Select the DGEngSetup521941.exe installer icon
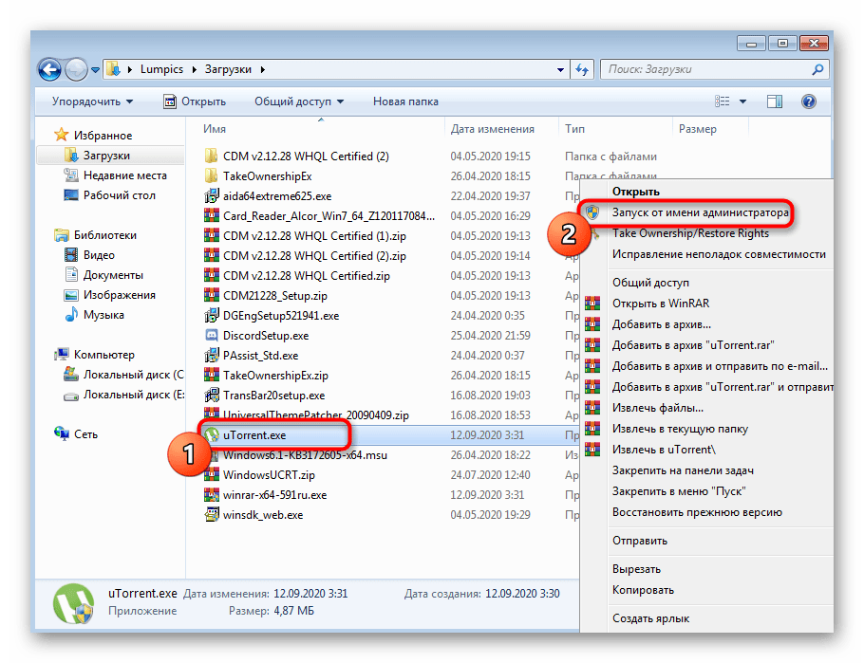Screen dimensions: 864x663 pos(211,315)
